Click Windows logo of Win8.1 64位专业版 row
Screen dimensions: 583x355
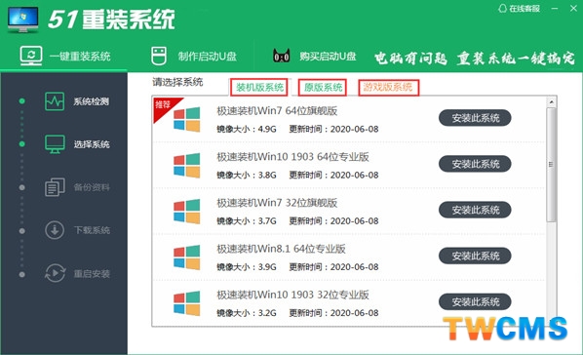pos(186,256)
